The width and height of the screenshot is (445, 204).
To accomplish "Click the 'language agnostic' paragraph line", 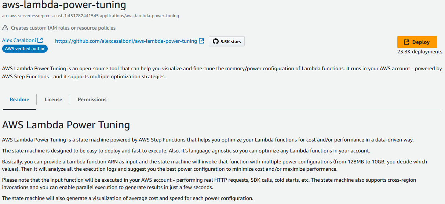I will (x=186, y=151).
